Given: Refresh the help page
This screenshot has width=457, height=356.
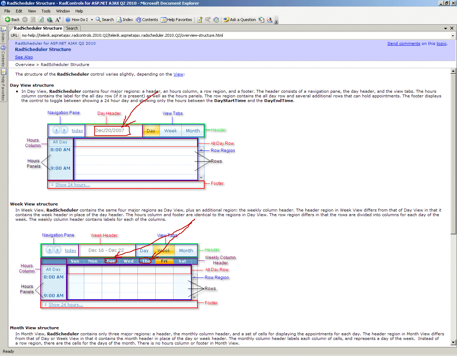Looking at the screenshot, I should point(41,20).
